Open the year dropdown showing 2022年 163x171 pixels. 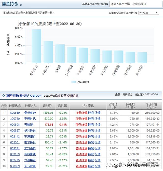tap(149, 13)
